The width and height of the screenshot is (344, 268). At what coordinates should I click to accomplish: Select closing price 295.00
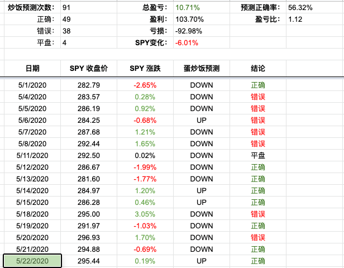point(89,214)
